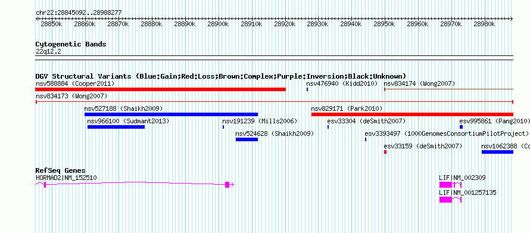Click the ruler's right end arrow

pyautogui.click(x=512, y=18)
